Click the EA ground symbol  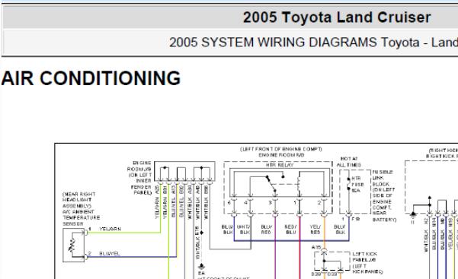tap(201, 267)
